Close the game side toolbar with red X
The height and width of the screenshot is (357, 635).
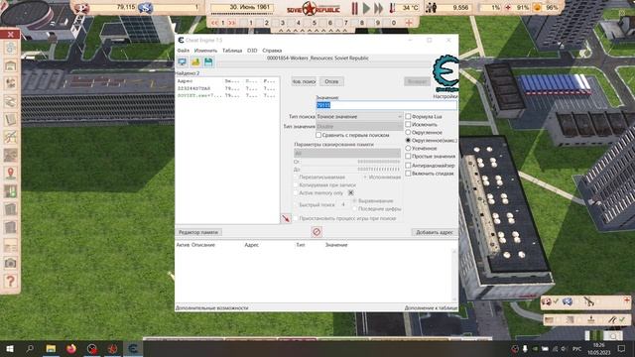11,35
